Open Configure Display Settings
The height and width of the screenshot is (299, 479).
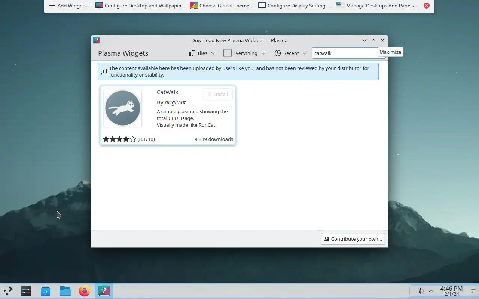(295, 6)
